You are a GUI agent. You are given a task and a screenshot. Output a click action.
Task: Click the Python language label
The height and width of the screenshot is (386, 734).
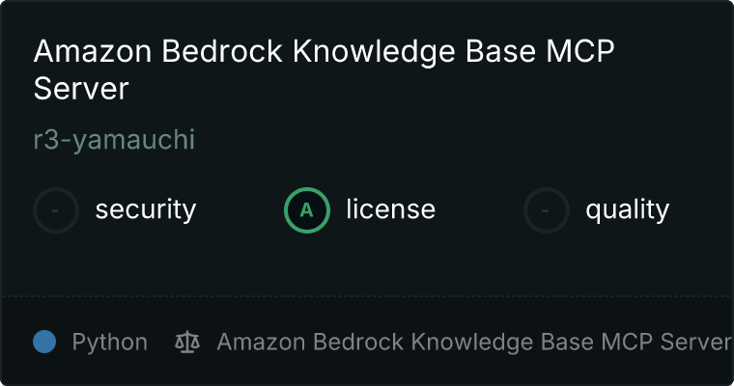[x=110, y=342]
